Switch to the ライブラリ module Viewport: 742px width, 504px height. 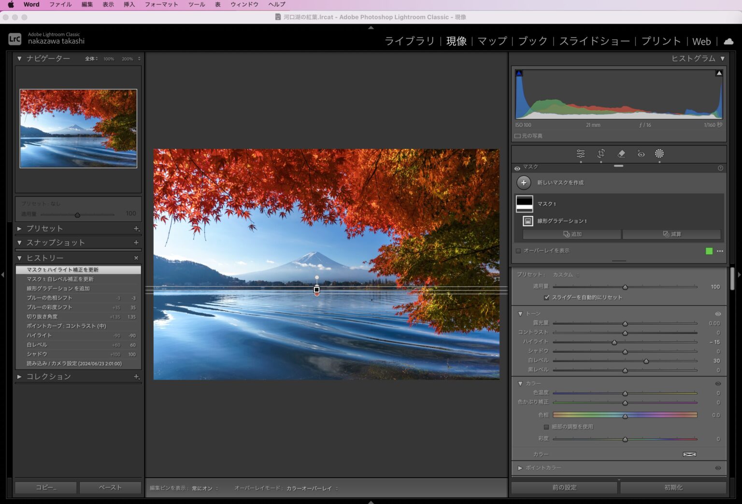[x=410, y=42]
